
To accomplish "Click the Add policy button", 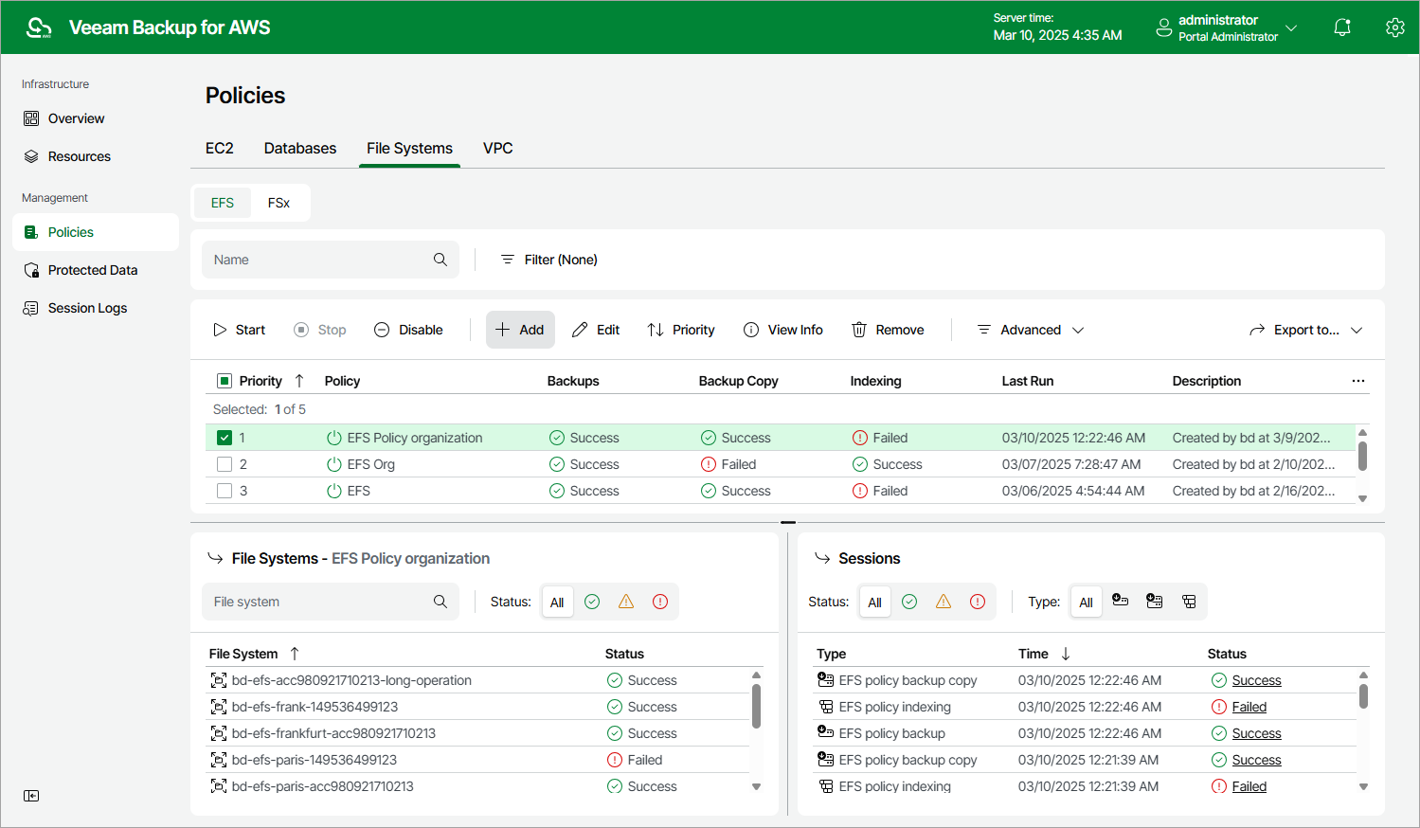I will pos(520,330).
